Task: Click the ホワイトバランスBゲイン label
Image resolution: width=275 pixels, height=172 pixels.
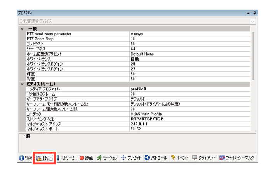Action: 45,64
